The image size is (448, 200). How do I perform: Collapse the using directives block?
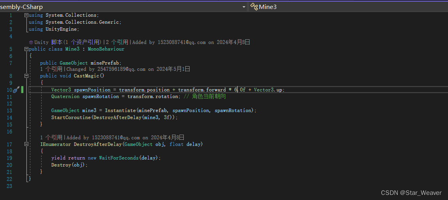[26, 15]
